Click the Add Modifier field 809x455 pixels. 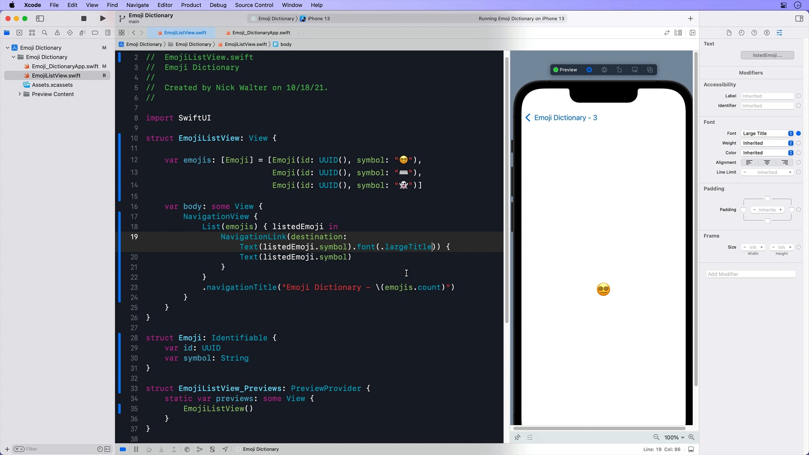(751, 274)
